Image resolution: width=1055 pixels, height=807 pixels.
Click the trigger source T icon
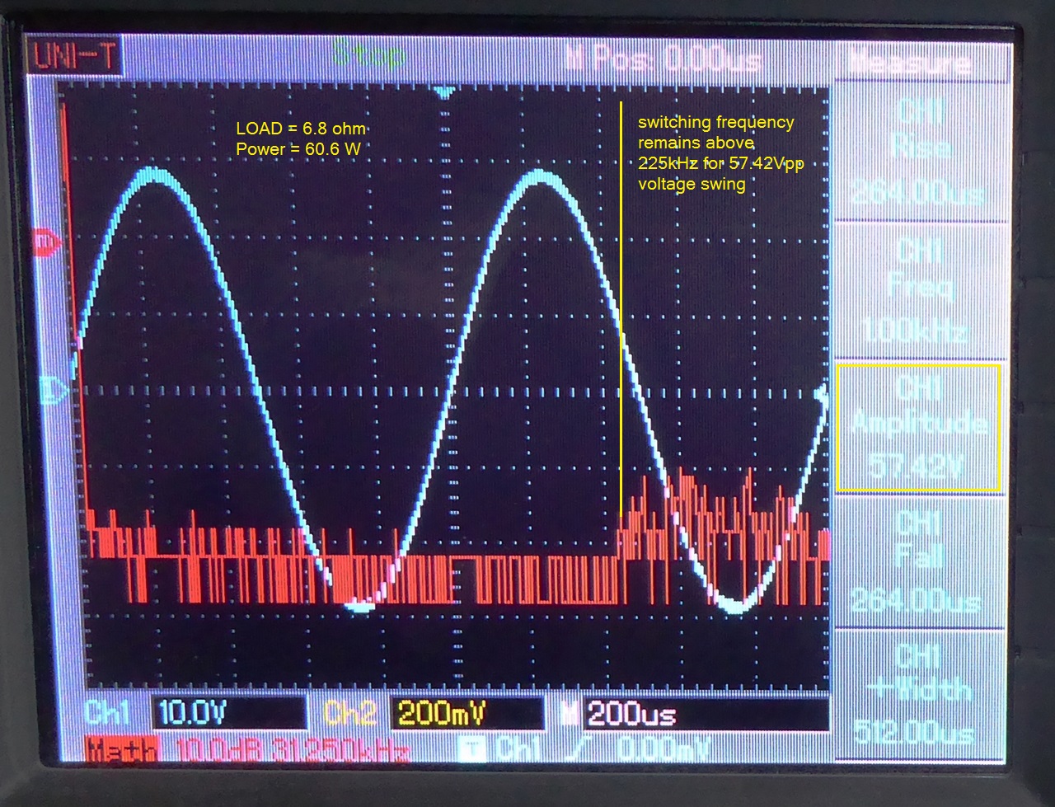472,749
